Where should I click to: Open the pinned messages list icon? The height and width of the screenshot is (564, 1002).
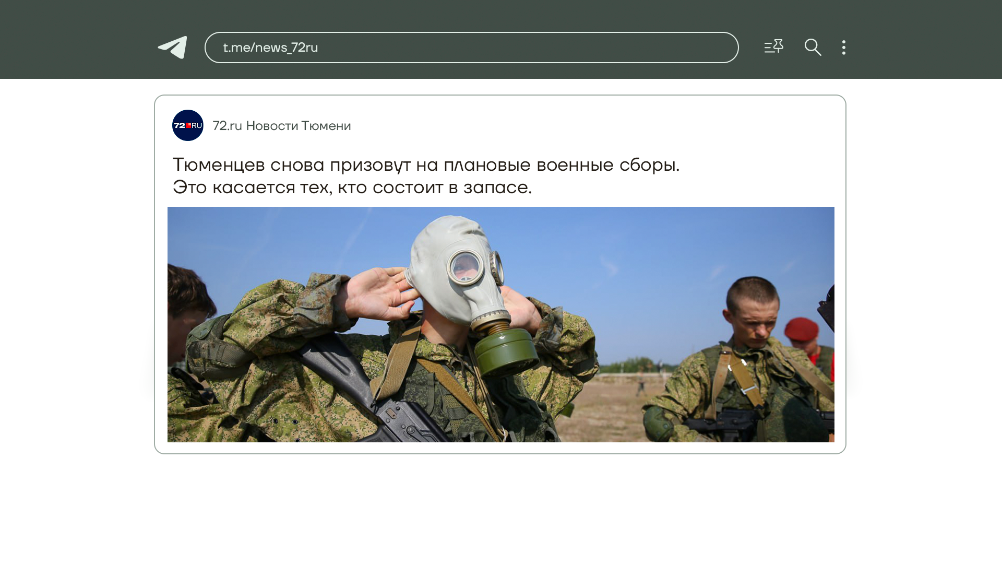pyautogui.click(x=773, y=47)
